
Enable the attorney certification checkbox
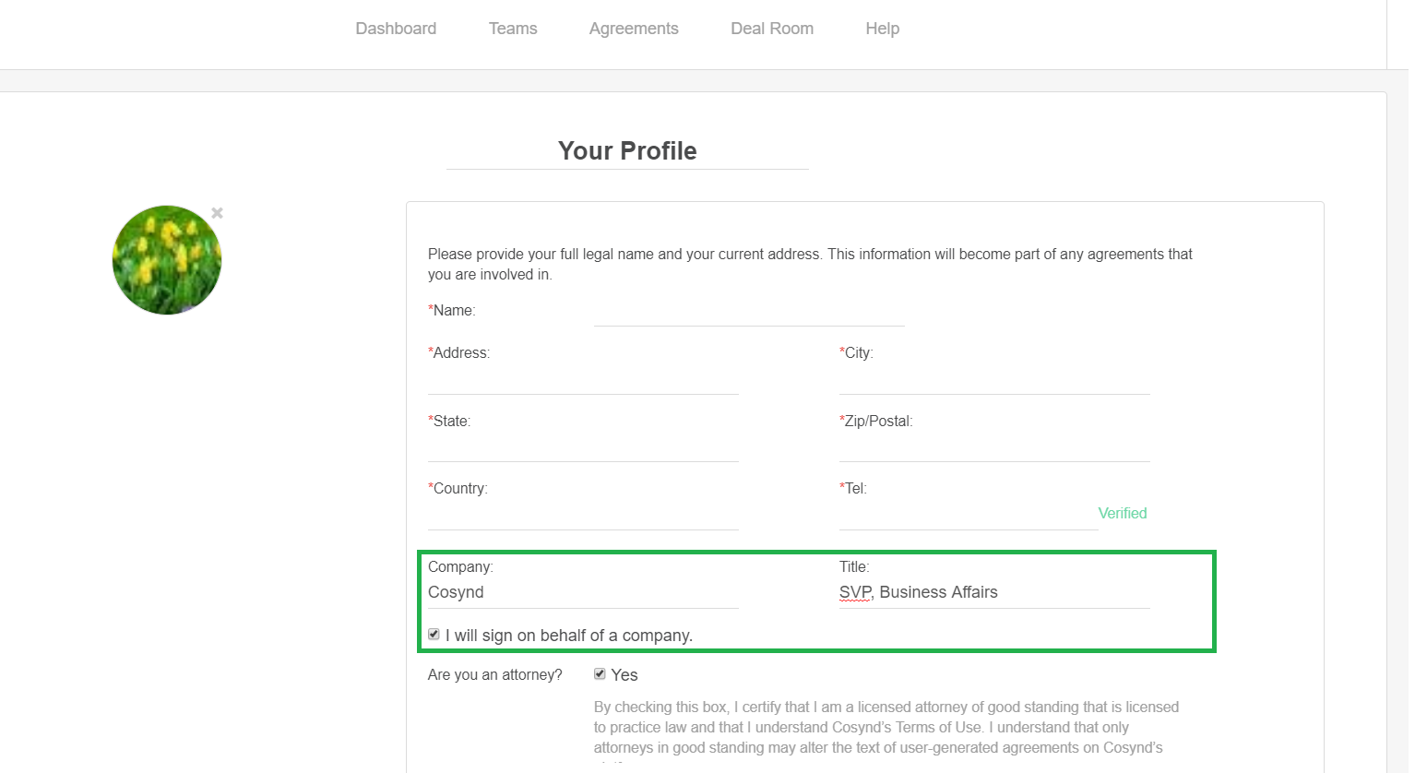[x=600, y=674]
